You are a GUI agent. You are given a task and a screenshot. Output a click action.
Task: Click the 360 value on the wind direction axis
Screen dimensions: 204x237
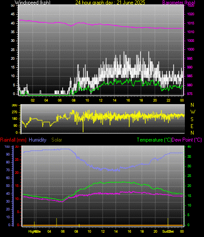(14, 105)
